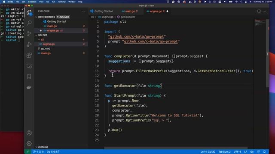
Task: Open the Accounts menu icon
Action: point(29,133)
